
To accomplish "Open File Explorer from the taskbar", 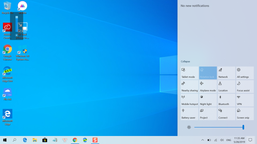I will [x=35, y=140].
